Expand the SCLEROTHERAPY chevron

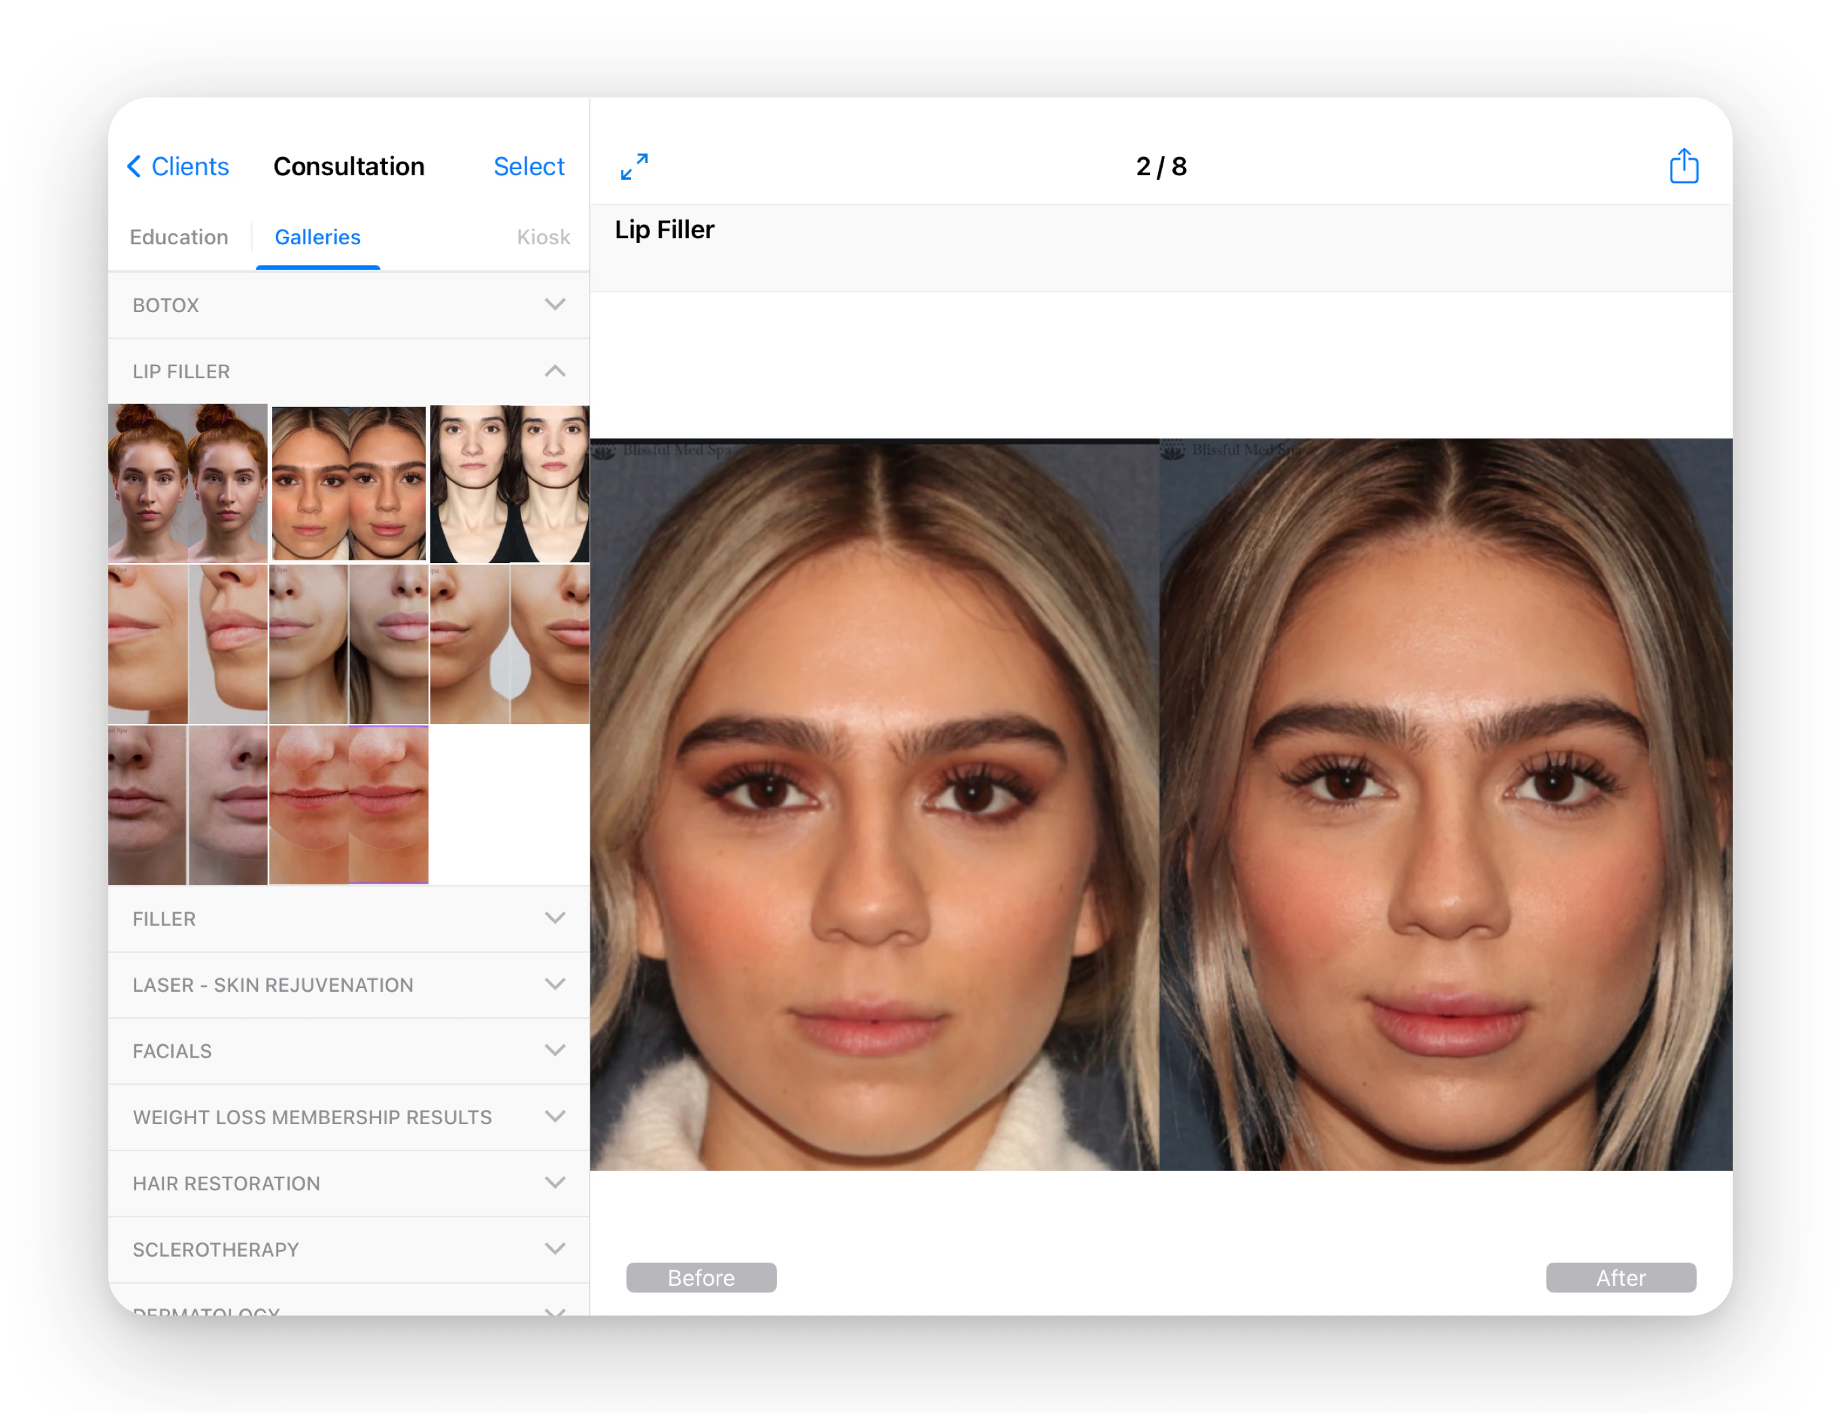(x=555, y=1249)
